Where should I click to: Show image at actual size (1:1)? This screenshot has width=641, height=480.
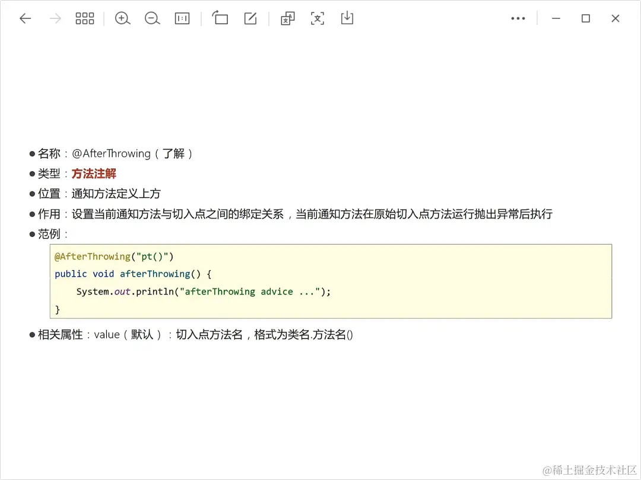(x=182, y=18)
